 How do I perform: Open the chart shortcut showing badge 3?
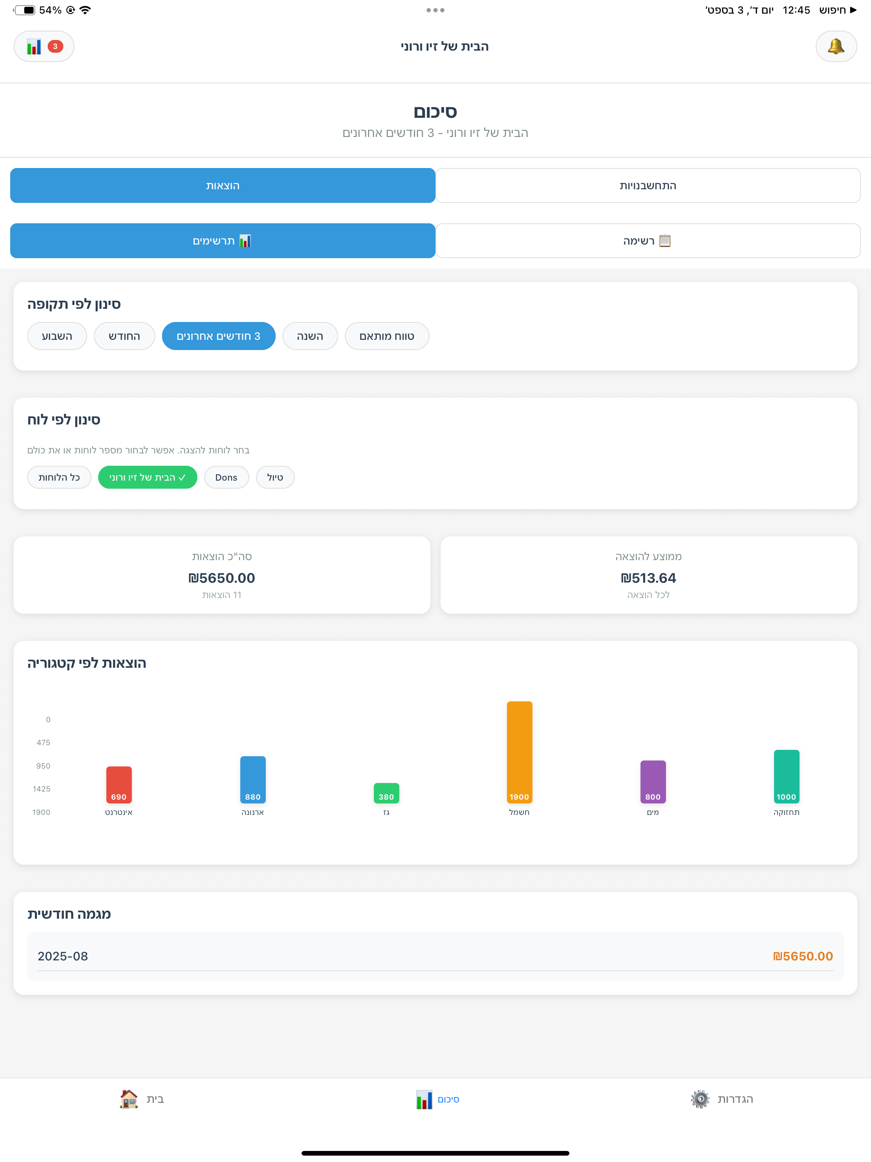tap(44, 46)
